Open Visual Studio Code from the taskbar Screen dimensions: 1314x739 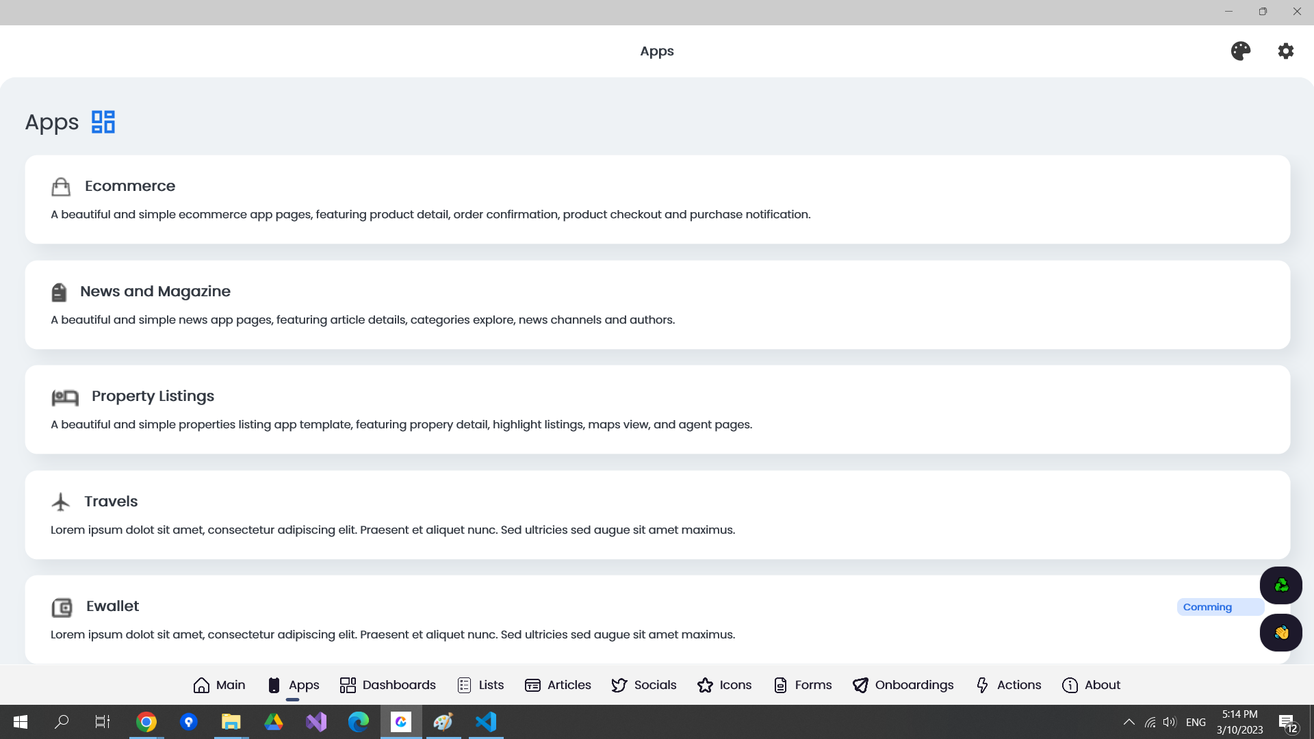tap(486, 722)
